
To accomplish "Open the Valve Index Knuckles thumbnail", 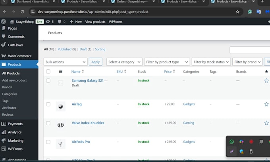I will (x=60, y=125).
